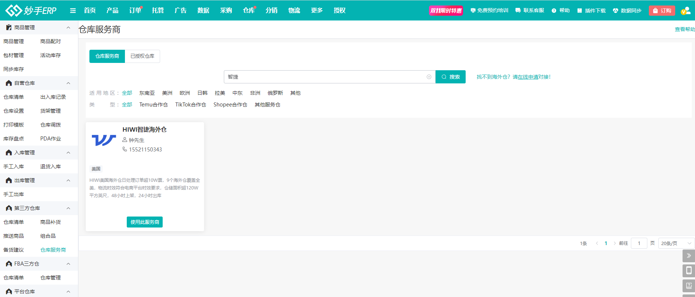Click the page number jump input field
The height and width of the screenshot is (297, 695).
639,243
